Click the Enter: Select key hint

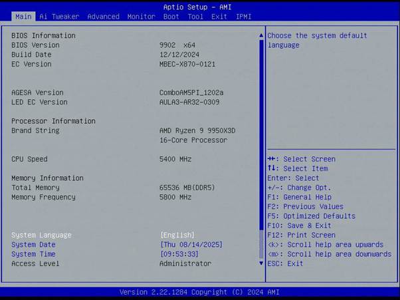pyautogui.click(x=294, y=178)
